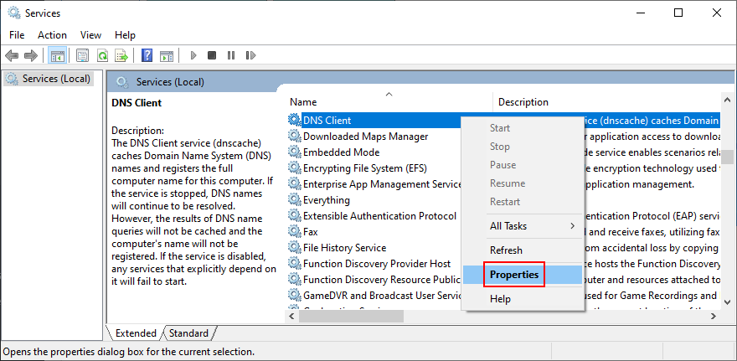Click the gear icon beside Extensible Authentication Protocol
The width and height of the screenshot is (737, 361).
point(294,216)
